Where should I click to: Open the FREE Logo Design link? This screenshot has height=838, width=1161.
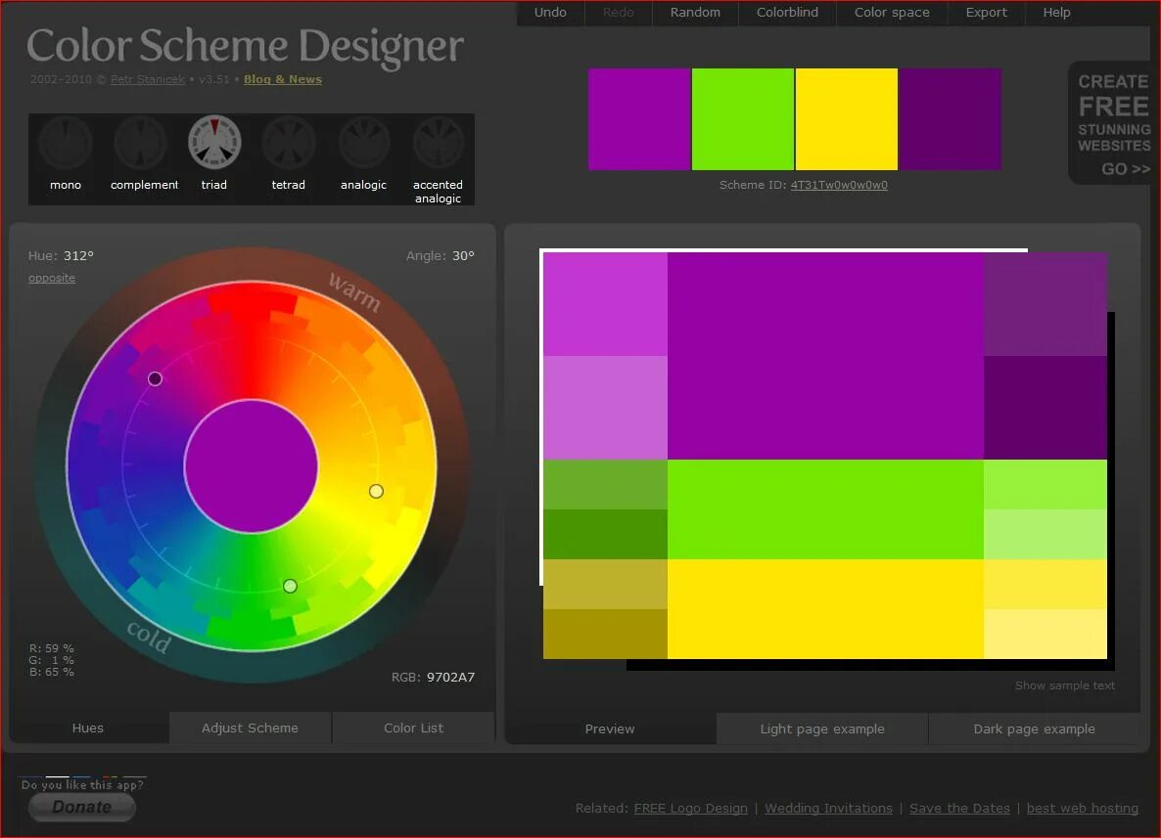point(691,809)
